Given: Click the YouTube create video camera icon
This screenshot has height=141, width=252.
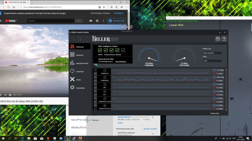Looking at the screenshot, I should 91,21.
